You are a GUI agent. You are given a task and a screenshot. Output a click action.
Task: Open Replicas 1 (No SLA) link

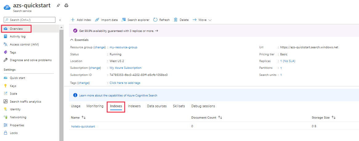pos(288,61)
